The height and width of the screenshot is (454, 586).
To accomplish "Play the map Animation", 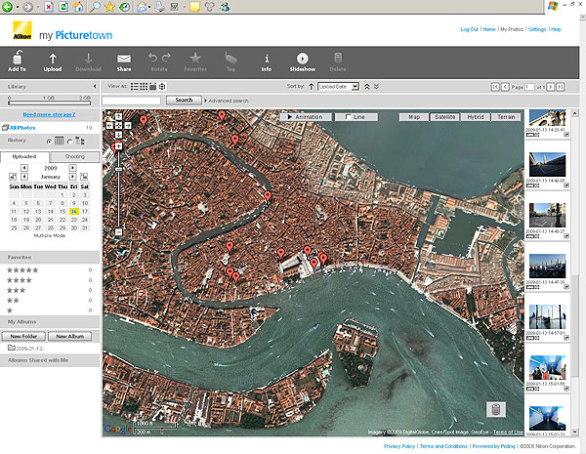I will coord(306,117).
